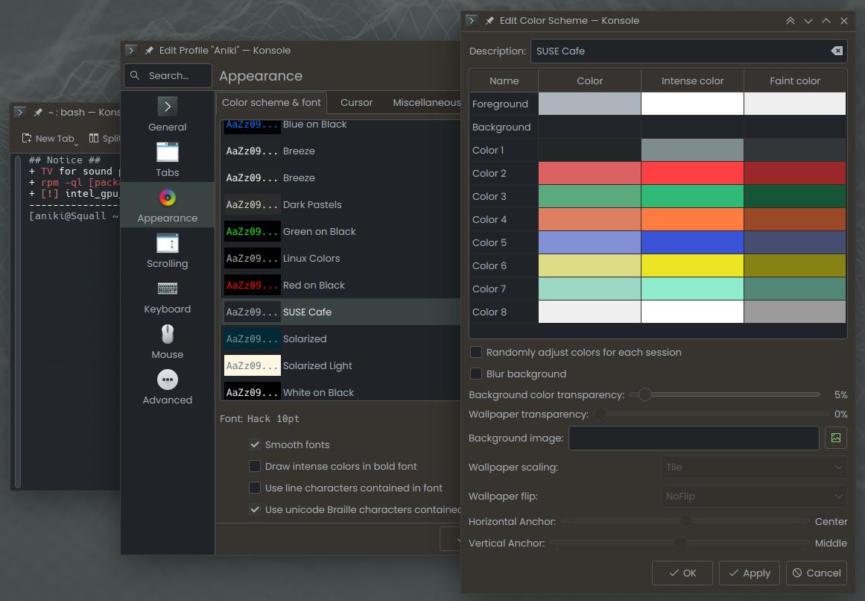
Task: Click the Konsole app icon in bash window titlebar
Action: [x=20, y=112]
